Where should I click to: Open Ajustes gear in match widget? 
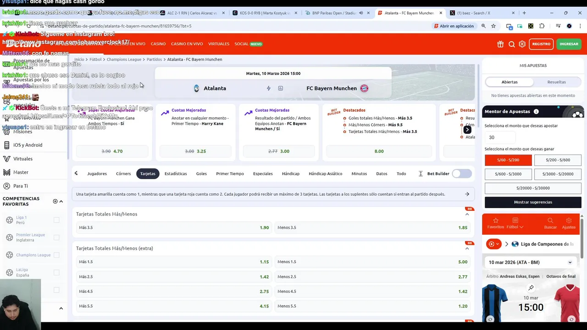click(569, 223)
